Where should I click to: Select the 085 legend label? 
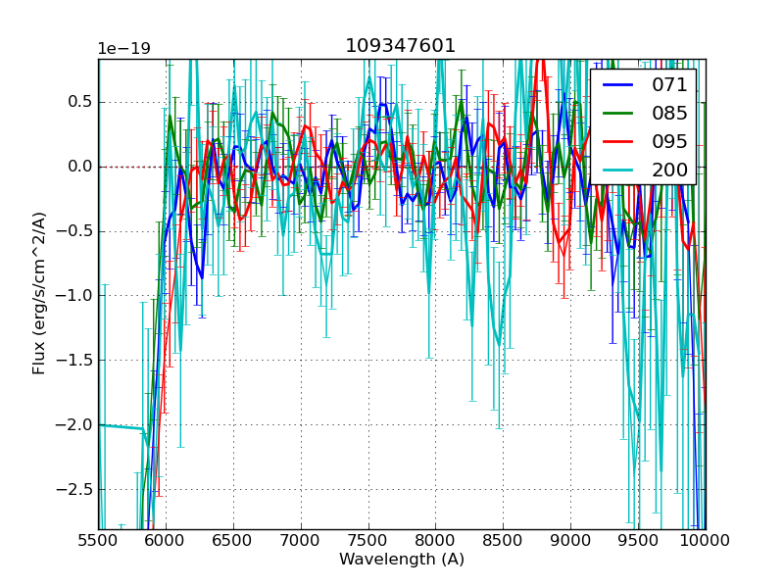(x=670, y=113)
